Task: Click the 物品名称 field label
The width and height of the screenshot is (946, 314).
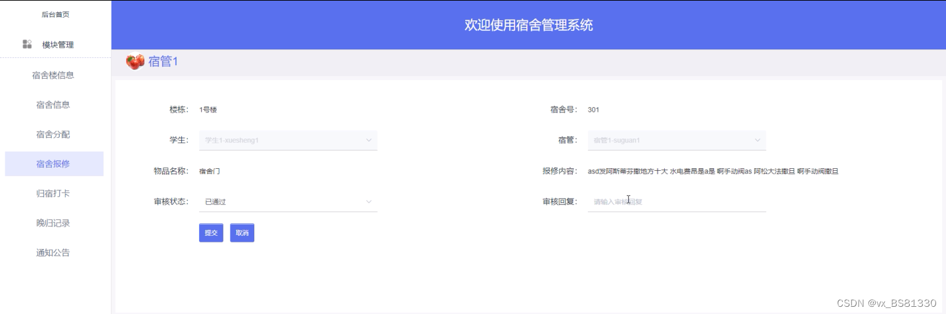Action: tap(171, 171)
